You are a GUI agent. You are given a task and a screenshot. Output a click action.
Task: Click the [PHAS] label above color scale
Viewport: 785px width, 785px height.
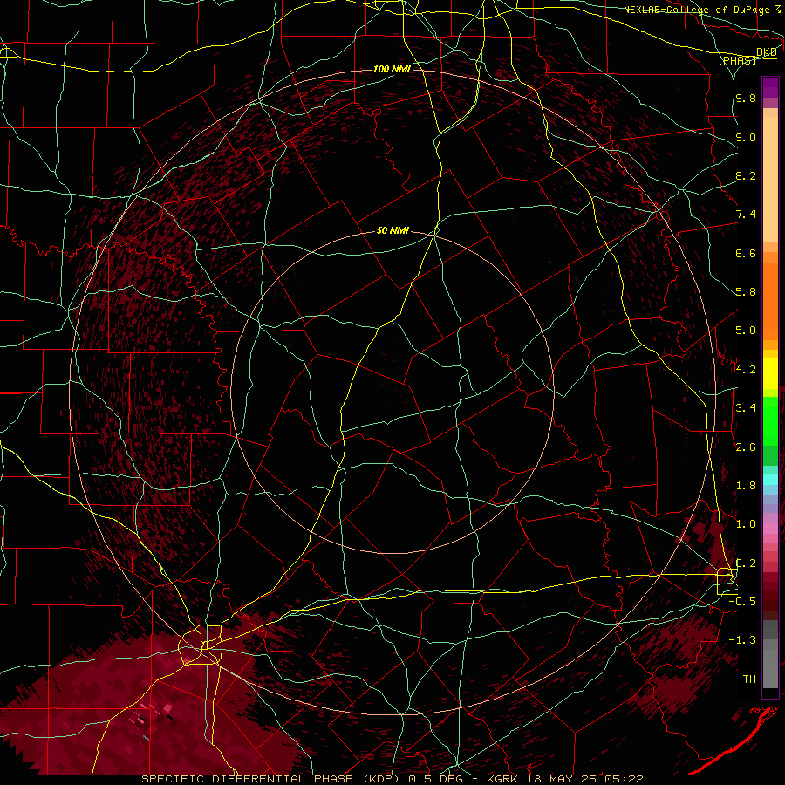click(737, 60)
